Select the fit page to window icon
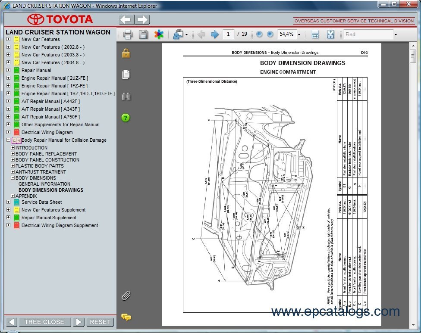The width and height of the screenshot is (421, 333). (x=330, y=34)
